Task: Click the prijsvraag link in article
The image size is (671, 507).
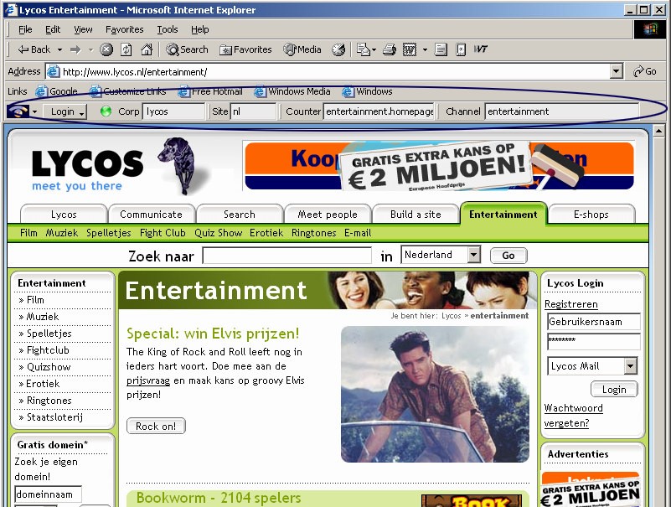Action: click(x=148, y=380)
